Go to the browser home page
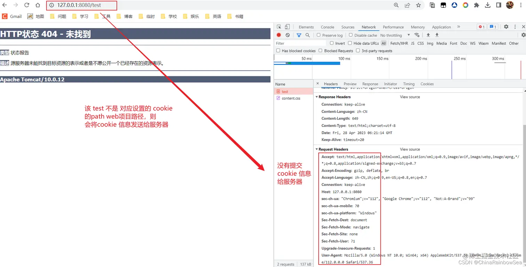Screen dimensions: 526x267 (x=38, y=5)
